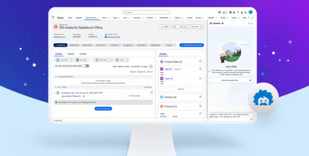Click the pencil edit icon in navigation bar
The image size is (309, 156).
coord(252,18)
